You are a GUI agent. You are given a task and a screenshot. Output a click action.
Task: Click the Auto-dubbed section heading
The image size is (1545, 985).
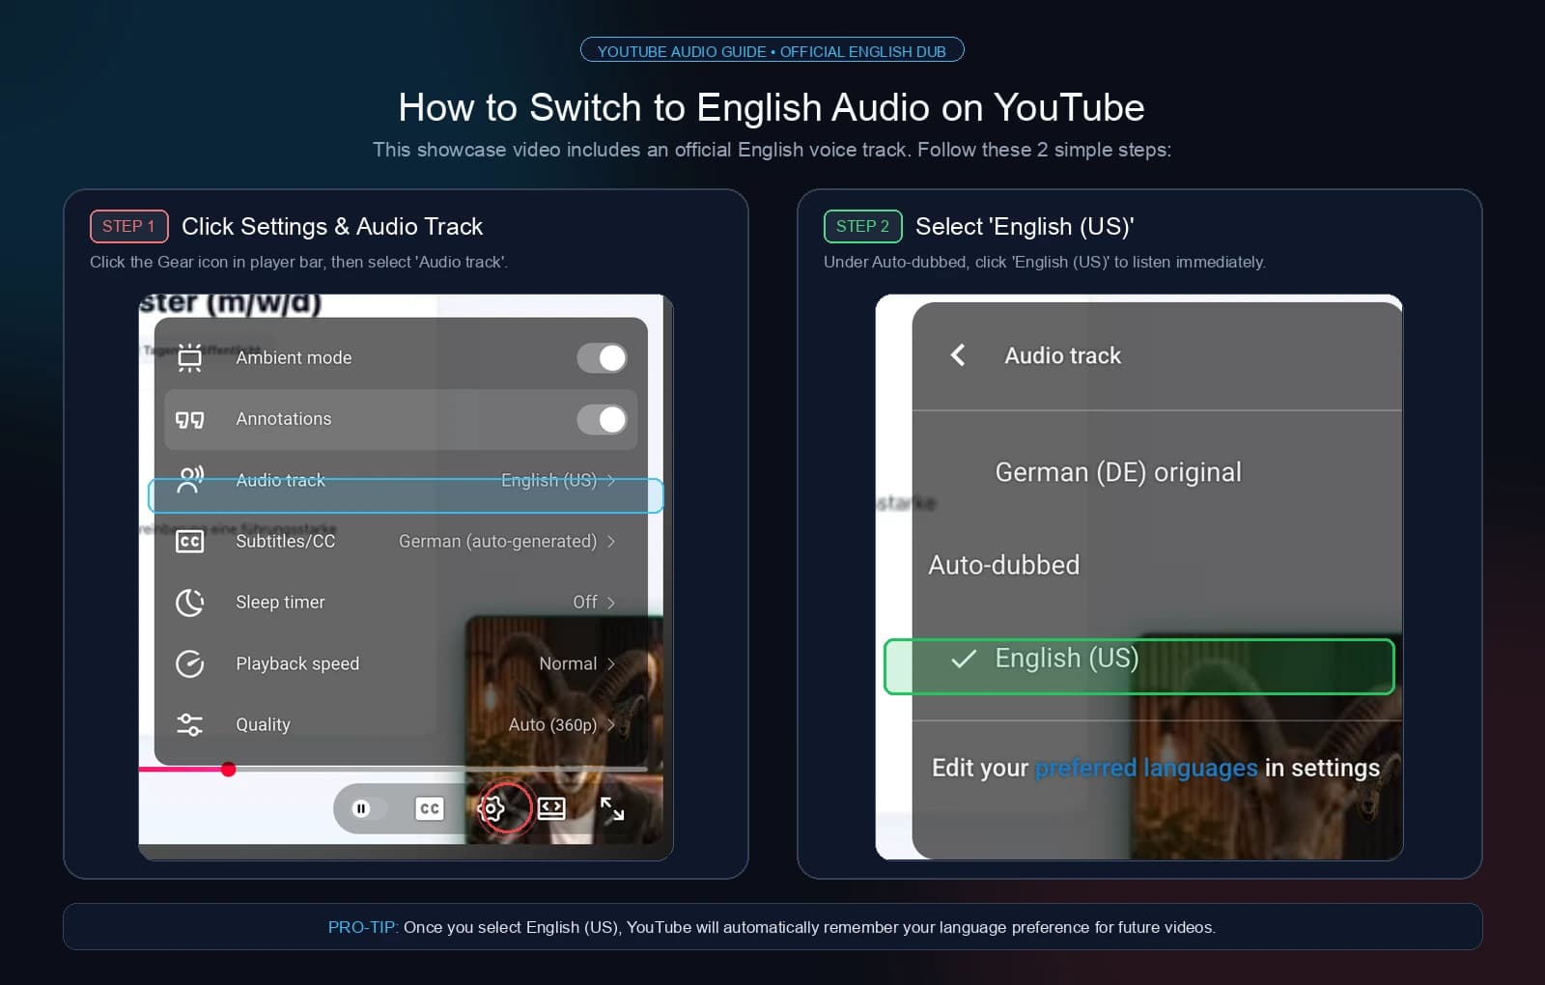pyautogui.click(x=1004, y=565)
